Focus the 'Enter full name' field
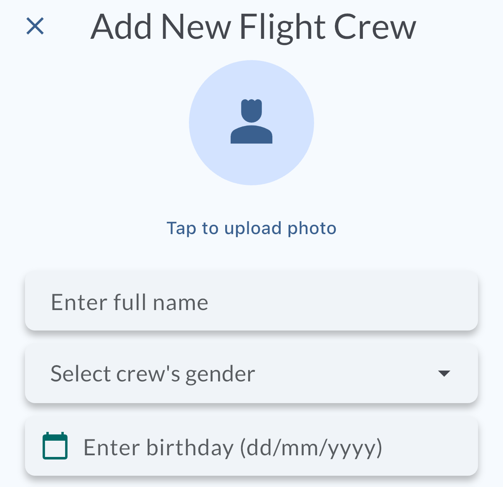Viewport: 503px width, 487px height. pyautogui.click(x=251, y=302)
